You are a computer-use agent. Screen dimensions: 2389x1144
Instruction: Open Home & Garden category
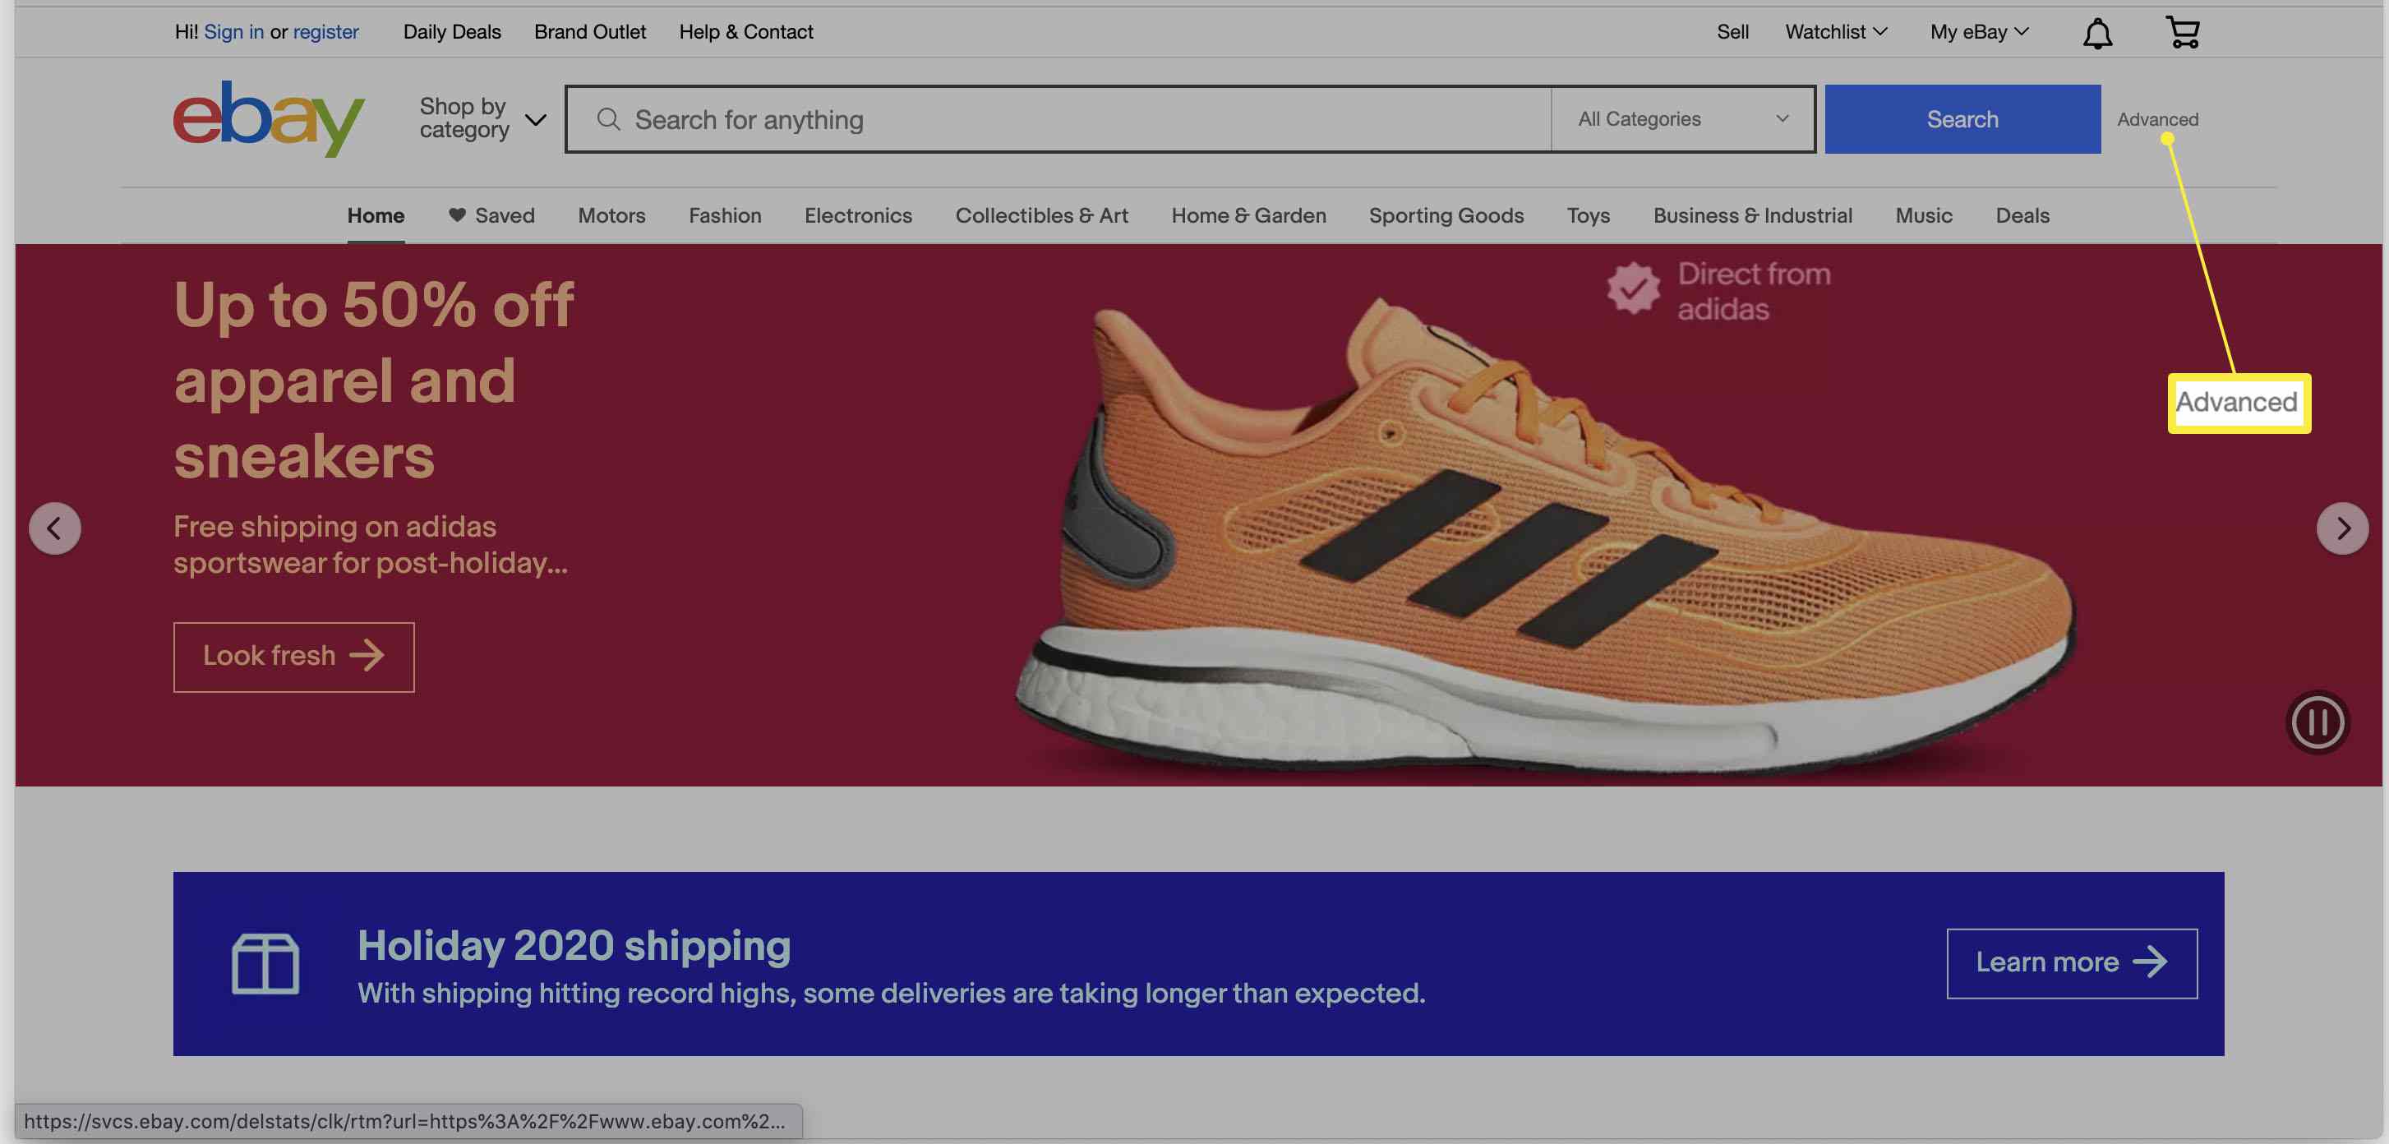[1248, 215]
